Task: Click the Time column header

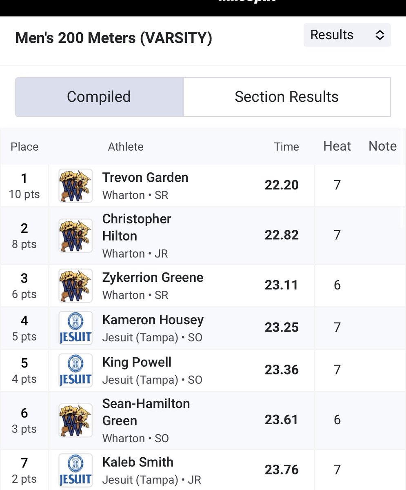Action: [286, 147]
